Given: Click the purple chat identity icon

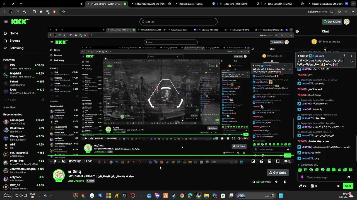Looking at the screenshot, I should click(x=302, y=177).
